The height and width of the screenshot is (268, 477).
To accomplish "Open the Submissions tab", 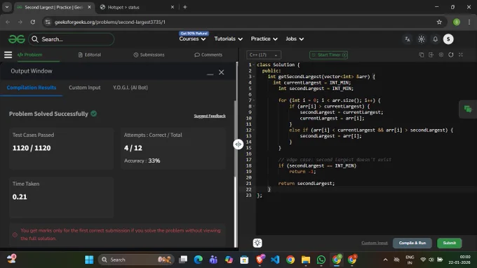I will (x=149, y=55).
